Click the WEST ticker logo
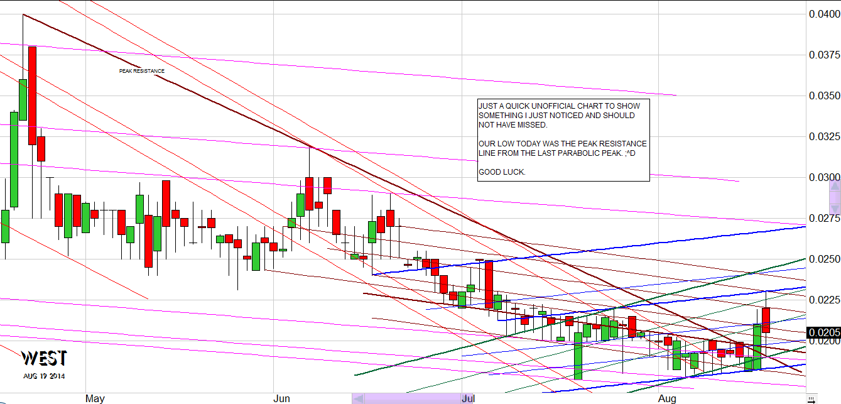 43,359
